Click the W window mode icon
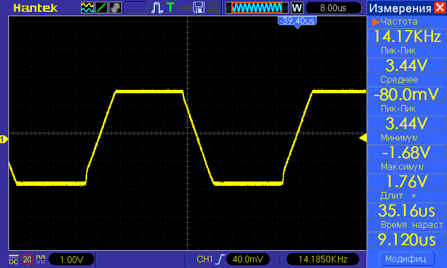The height and width of the screenshot is (268, 447). (297, 8)
